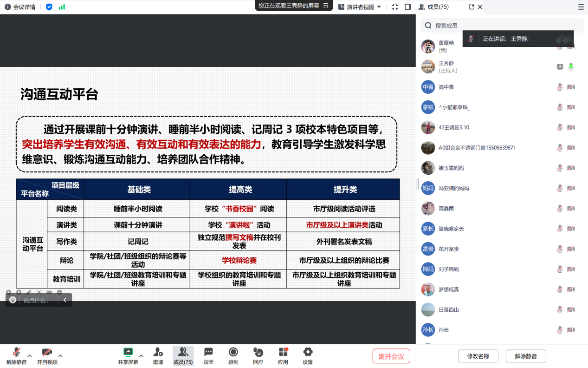The height and width of the screenshot is (368, 588).
Task: Pop out the members panel
Action: 472,7
